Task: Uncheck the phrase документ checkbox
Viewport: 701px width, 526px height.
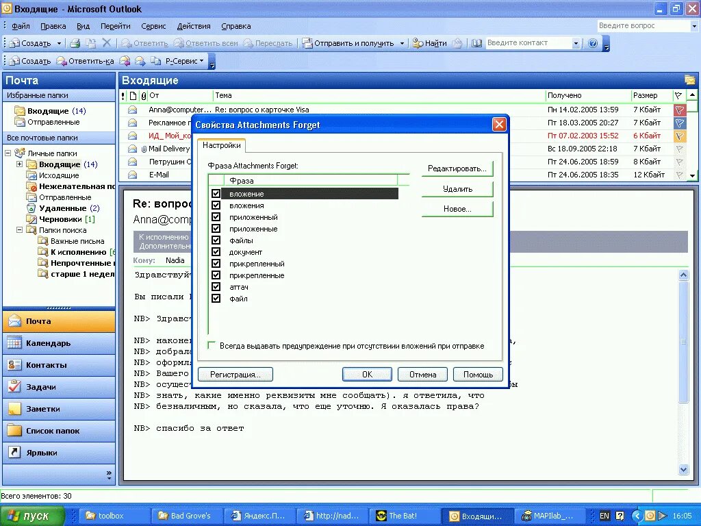Action: tap(216, 251)
